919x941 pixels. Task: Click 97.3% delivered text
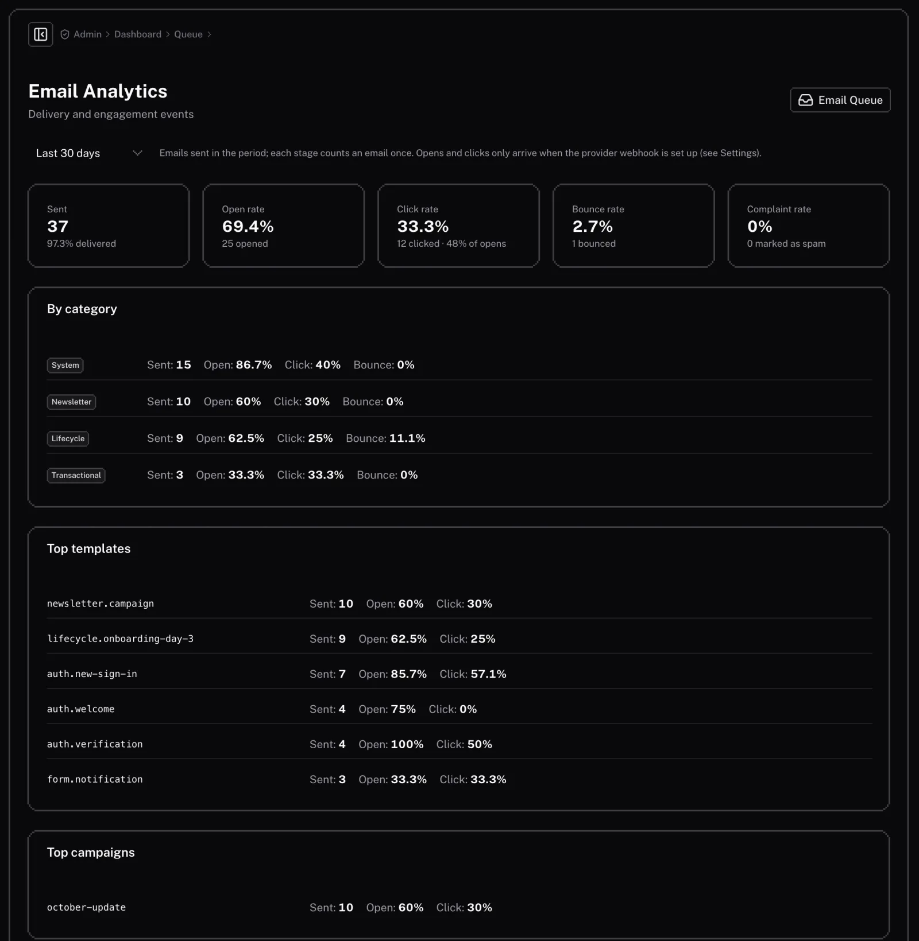coord(82,244)
